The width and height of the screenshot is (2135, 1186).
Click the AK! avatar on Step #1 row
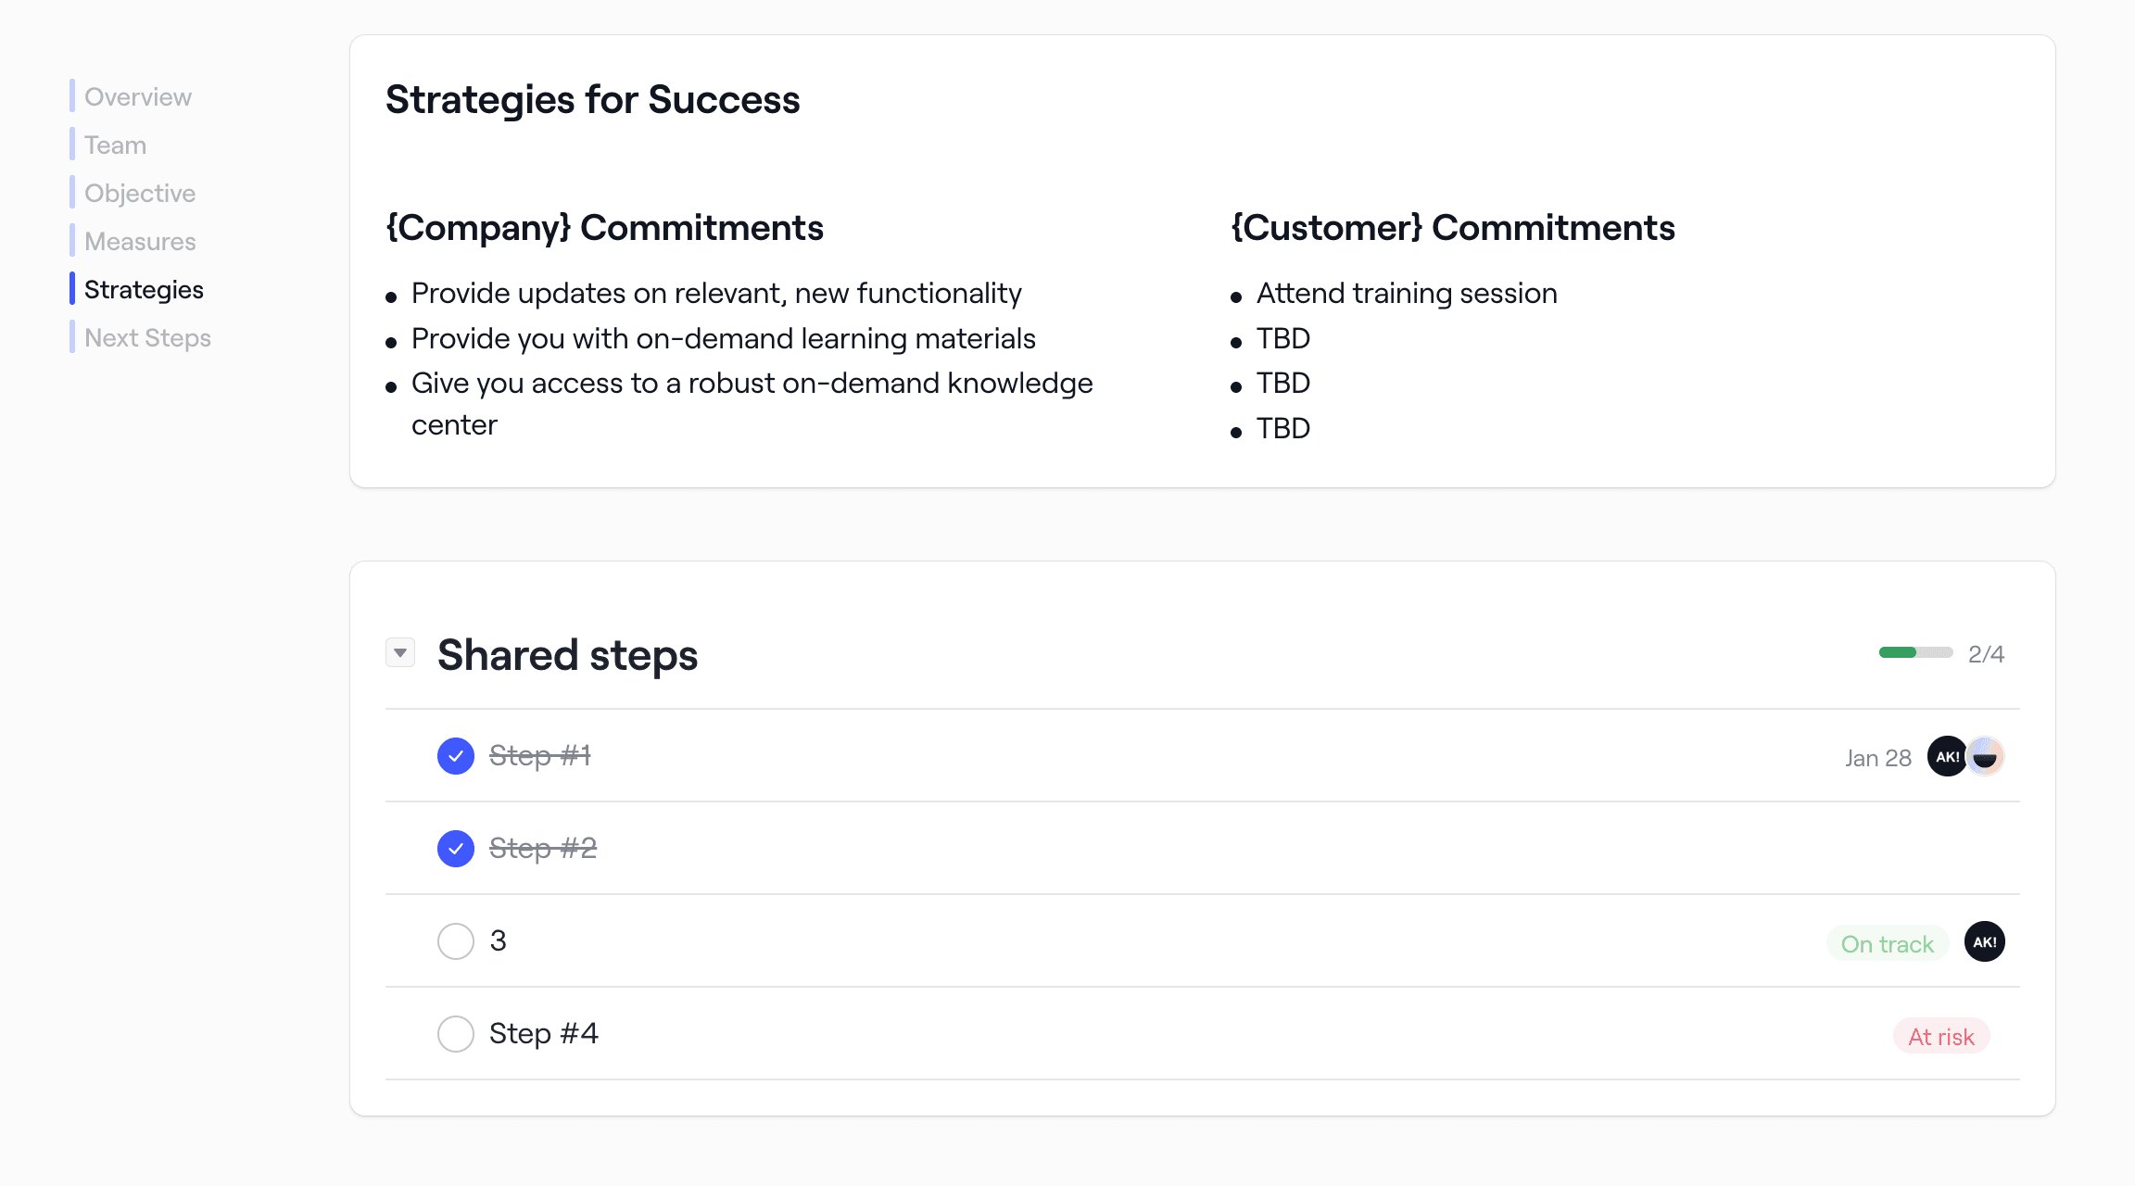point(1946,757)
